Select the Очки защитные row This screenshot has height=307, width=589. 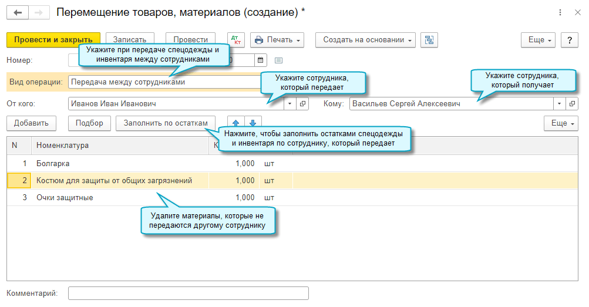click(117, 198)
